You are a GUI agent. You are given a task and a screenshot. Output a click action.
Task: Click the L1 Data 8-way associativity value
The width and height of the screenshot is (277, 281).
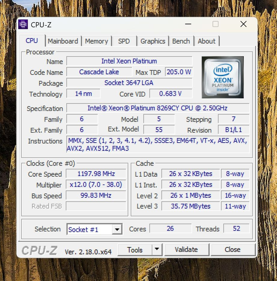pyautogui.click(x=235, y=174)
